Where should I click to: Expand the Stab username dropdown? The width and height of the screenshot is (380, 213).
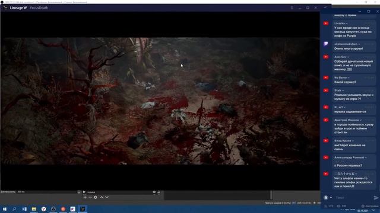343,91
